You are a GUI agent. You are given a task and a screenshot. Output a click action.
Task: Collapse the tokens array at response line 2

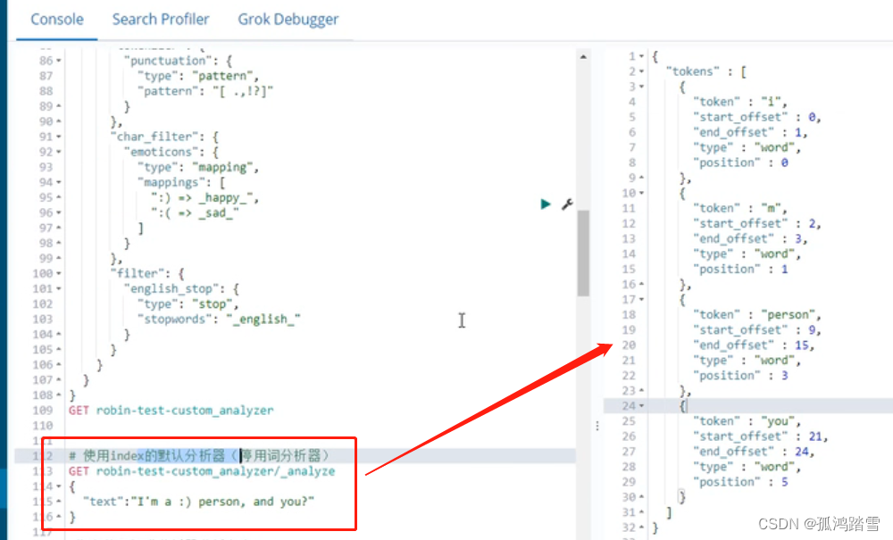point(641,71)
